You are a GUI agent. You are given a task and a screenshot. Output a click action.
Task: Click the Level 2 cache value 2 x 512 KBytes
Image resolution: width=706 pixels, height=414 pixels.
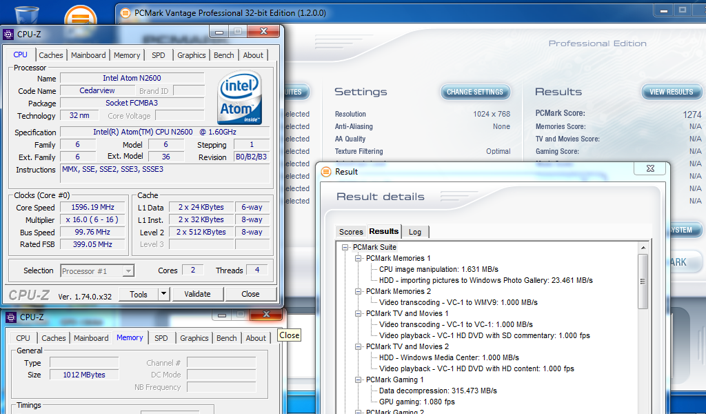[x=201, y=232]
